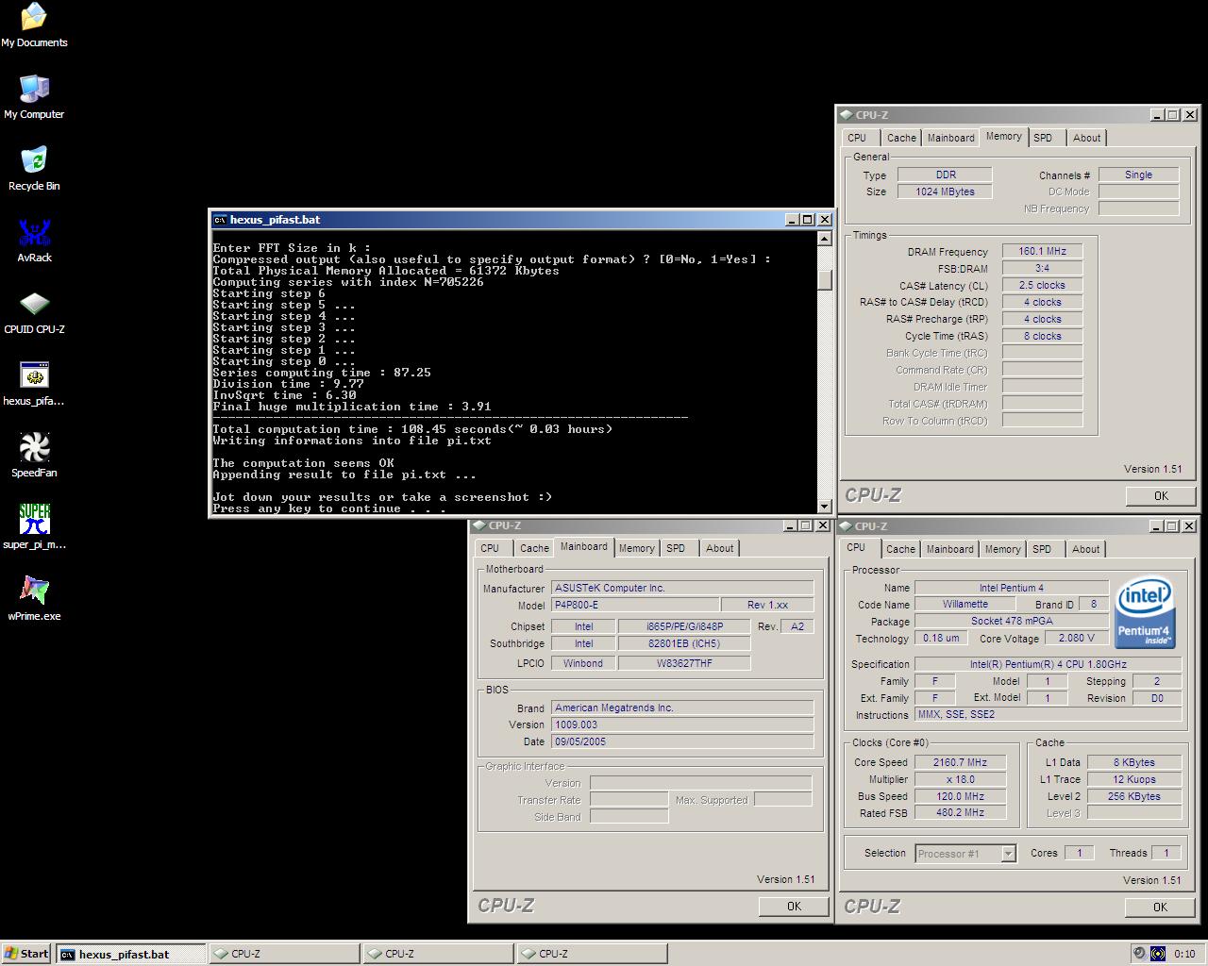Click the Core Voltage 2.080 V field
Viewport: 1208px width, 966px height.
point(1077,639)
